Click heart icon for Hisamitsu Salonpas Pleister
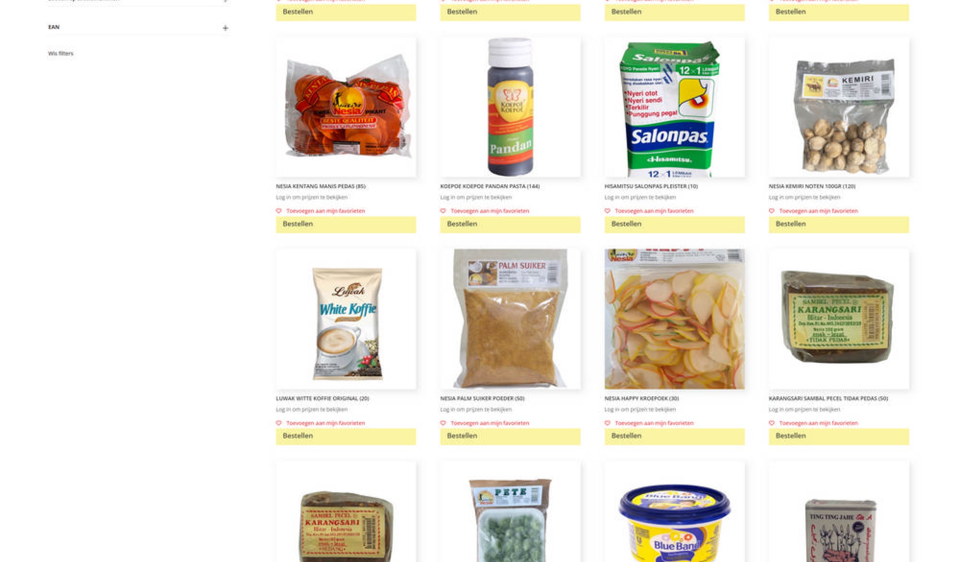The width and height of the screenshot is (960, 562). 607,211
